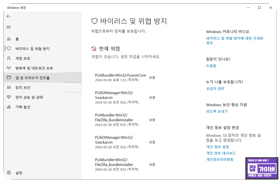The image size is (280, 183).
Task: Click the Windows 보안 향상 지원 heading
Action: pyautogui.click(x=226, y=105)
